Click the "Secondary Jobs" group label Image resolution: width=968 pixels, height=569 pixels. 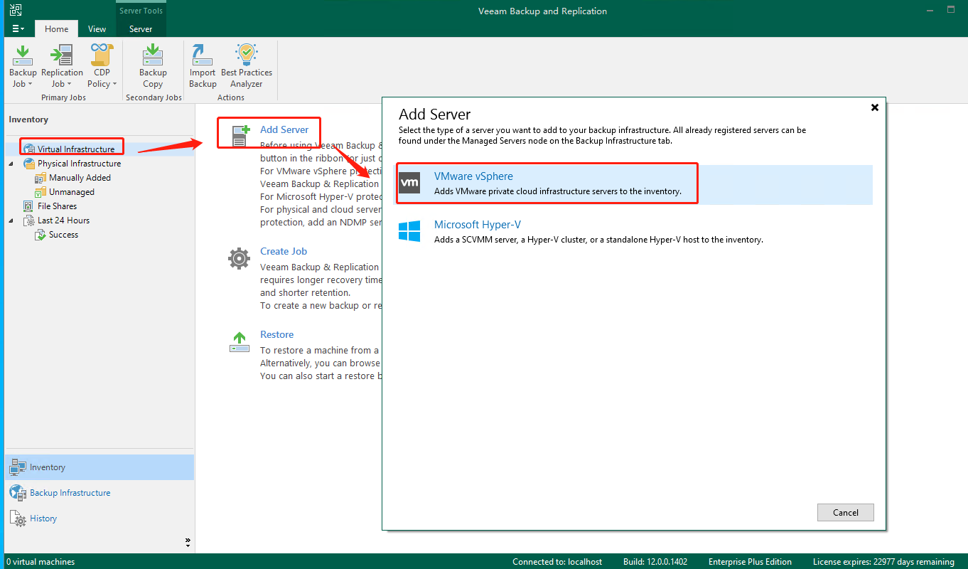tap(154, 97)
